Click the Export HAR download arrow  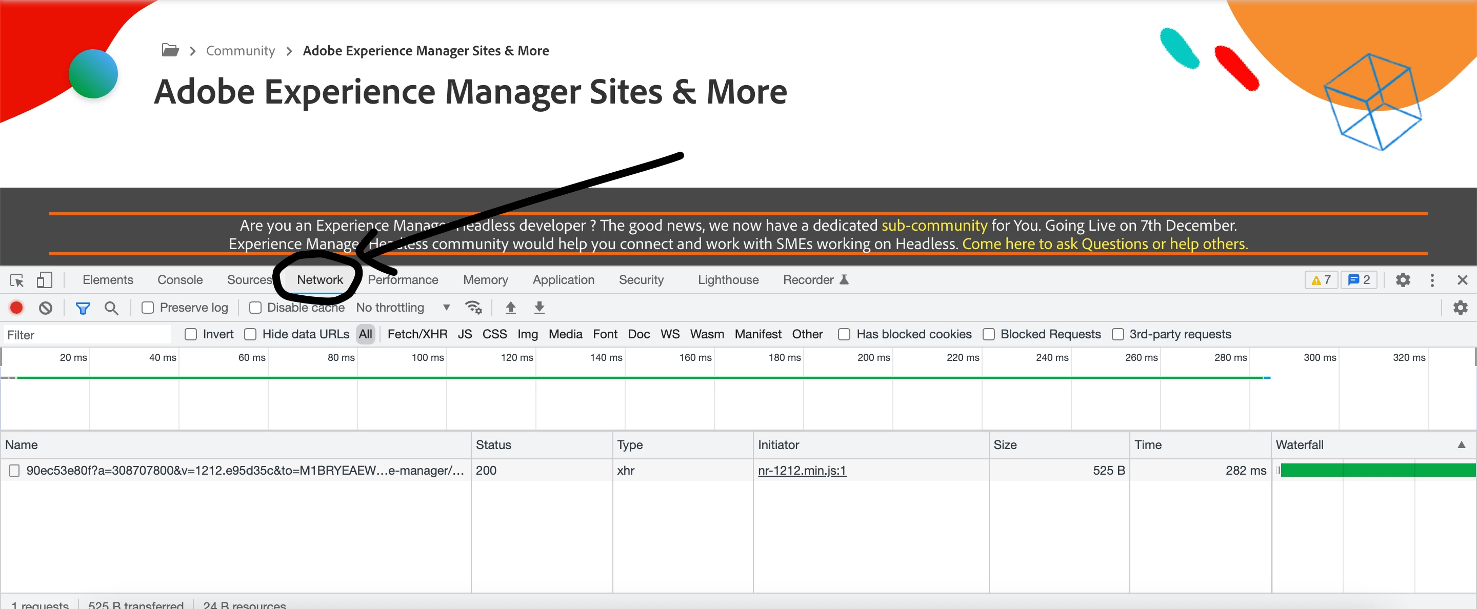[x=539, y=308]
